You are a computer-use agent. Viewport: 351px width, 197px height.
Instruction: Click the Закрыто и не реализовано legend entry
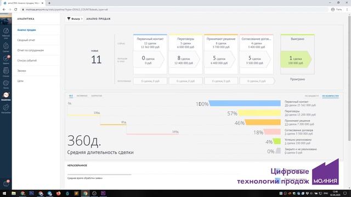(301, 151)
